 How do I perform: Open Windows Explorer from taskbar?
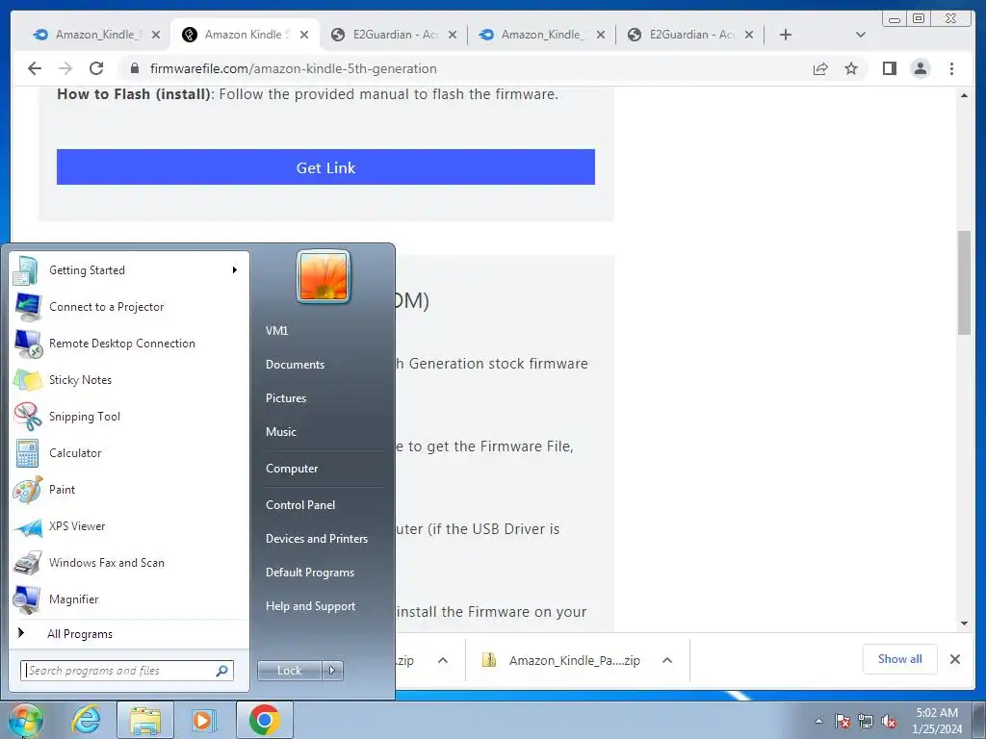(145, 720)
